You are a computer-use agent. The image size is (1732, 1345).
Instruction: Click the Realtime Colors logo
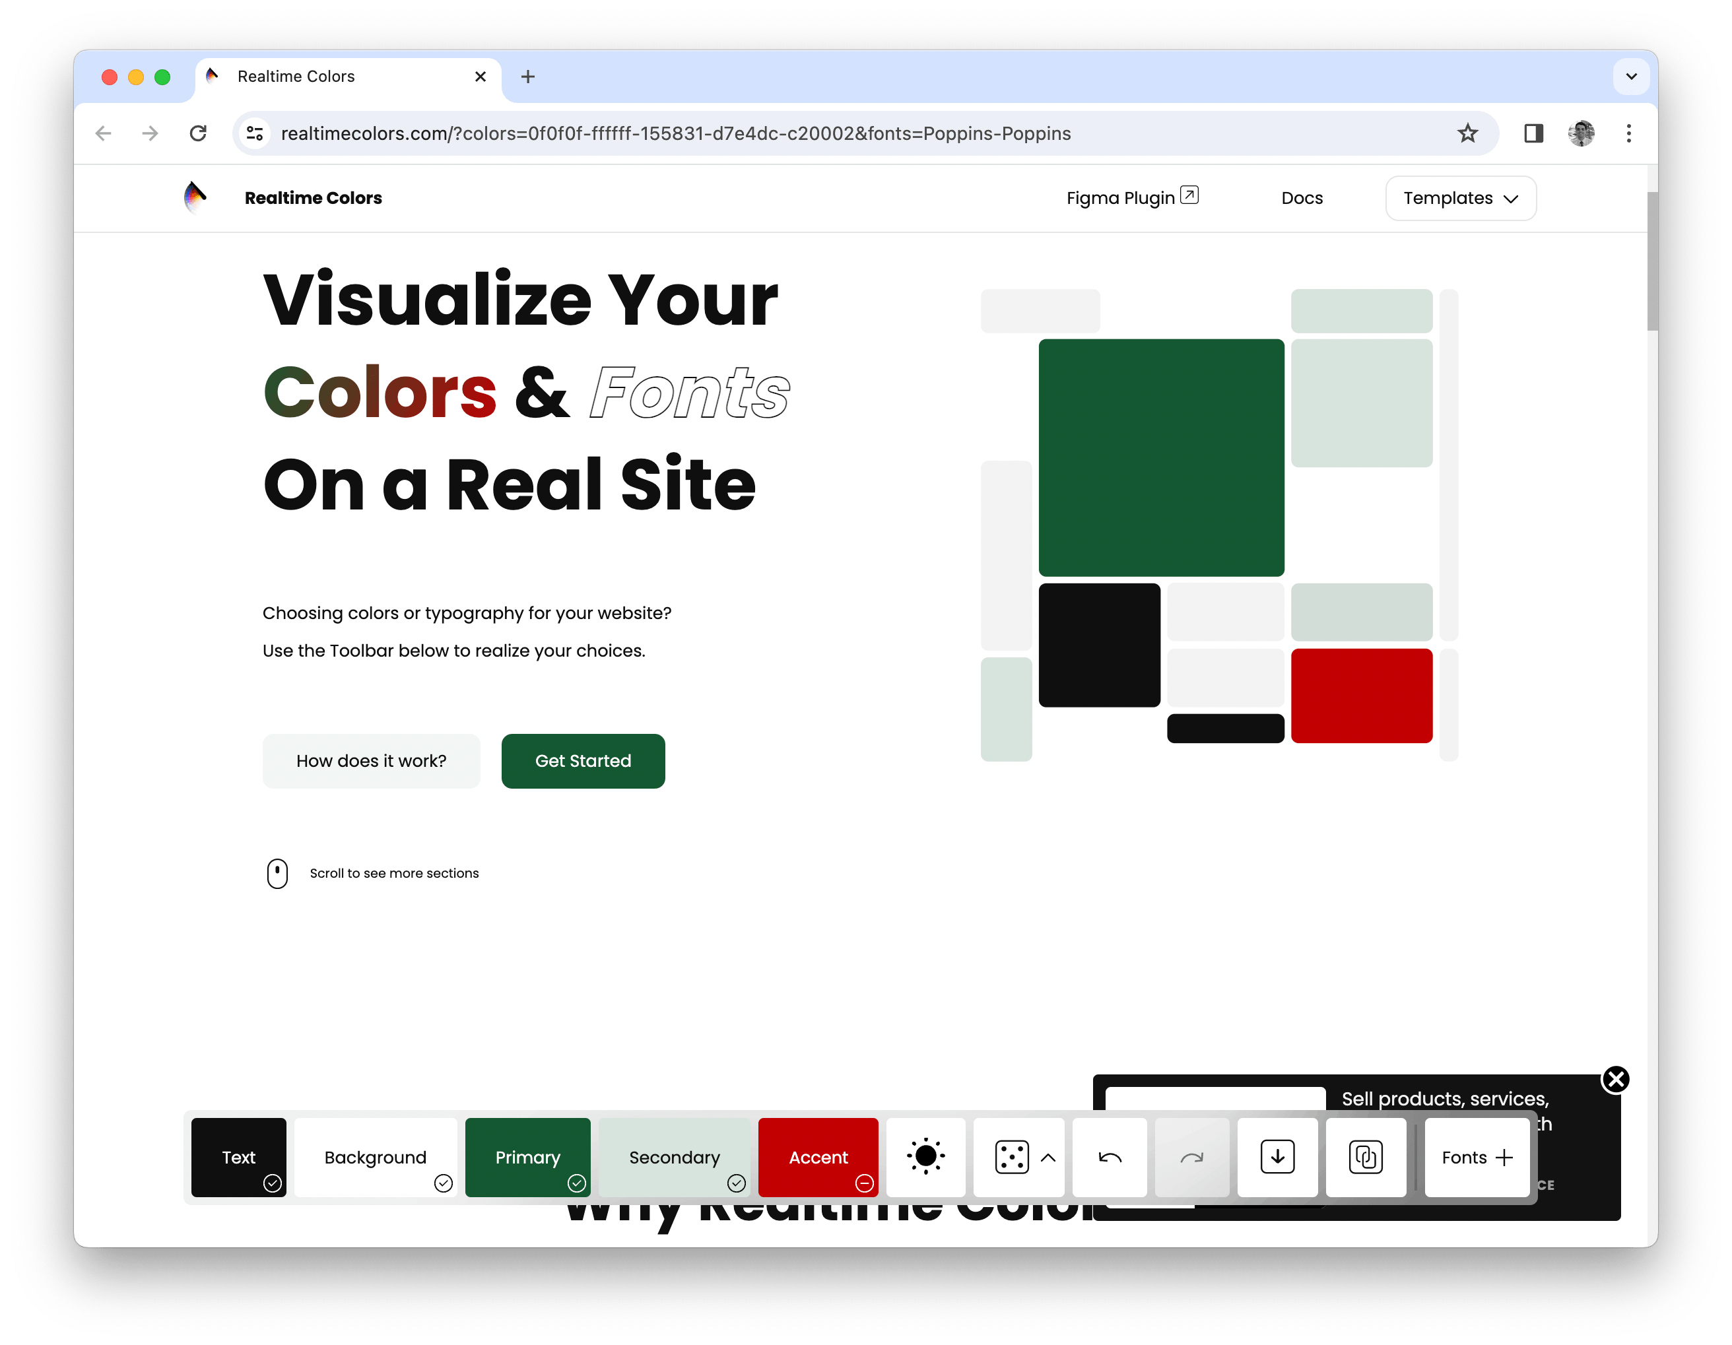click(196, 197)
